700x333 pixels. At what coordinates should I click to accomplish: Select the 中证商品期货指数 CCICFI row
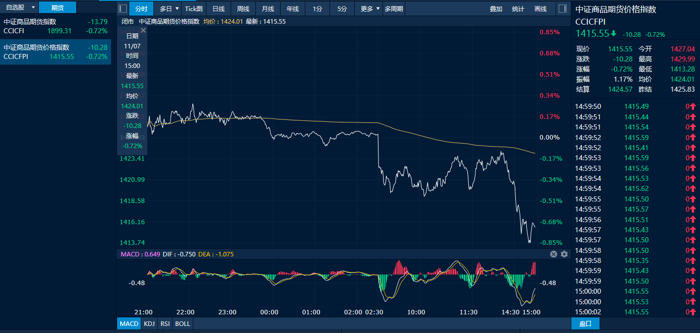pos(56,26)
